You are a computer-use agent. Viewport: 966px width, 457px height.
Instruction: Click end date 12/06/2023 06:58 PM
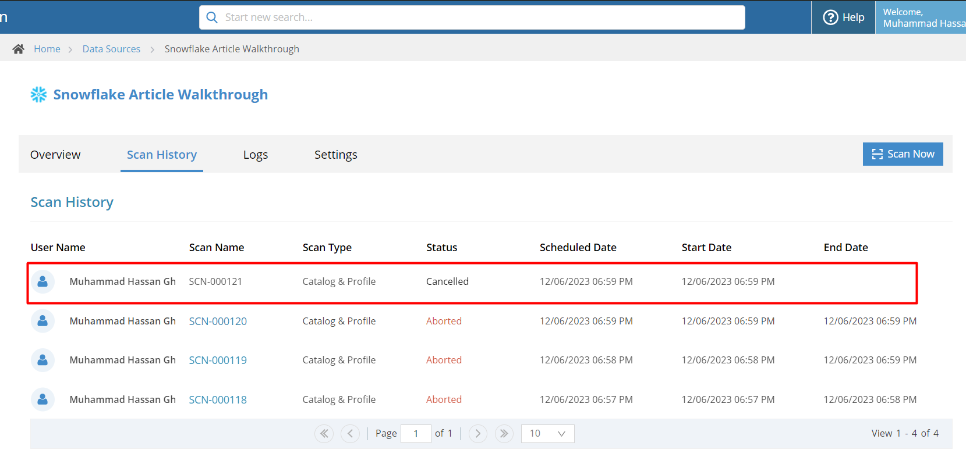[x=870, y=399]
